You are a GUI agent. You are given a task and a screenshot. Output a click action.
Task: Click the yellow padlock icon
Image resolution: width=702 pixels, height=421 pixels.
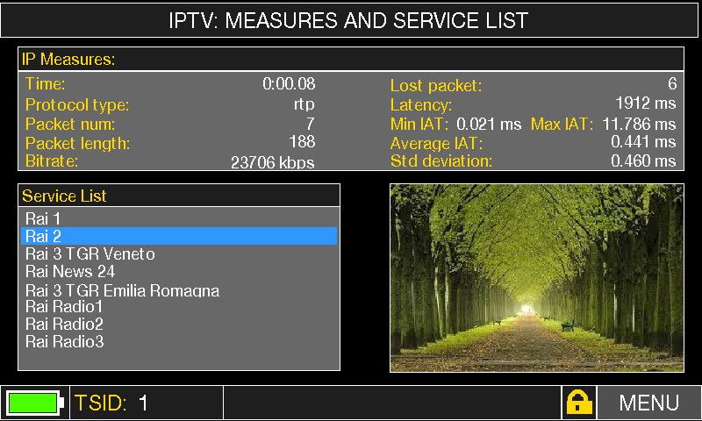click(x=578, y=403)
